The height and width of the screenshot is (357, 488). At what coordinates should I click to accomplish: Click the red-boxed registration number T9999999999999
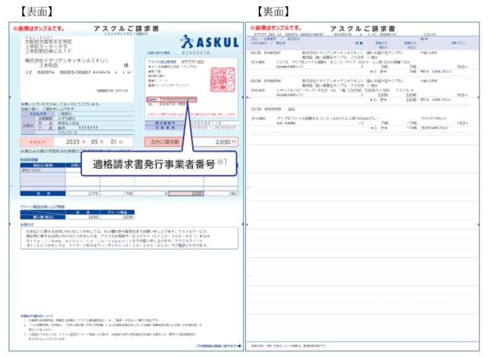pyautogui.click(x=172, y=100)
